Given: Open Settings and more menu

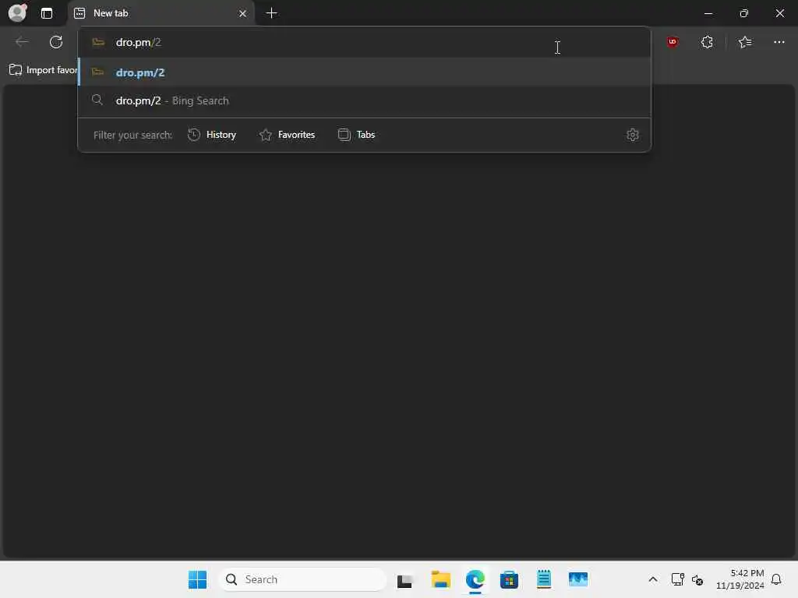Looking at the screenshot, I should [779, 42].
